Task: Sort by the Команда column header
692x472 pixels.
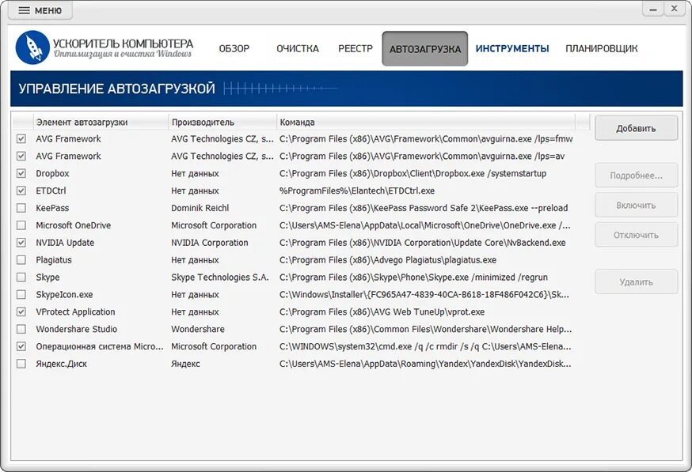Action: 426,122
